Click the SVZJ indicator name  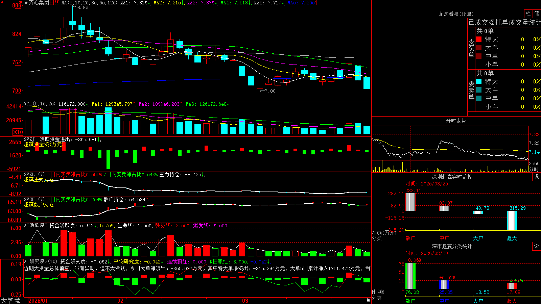(29, 139)
